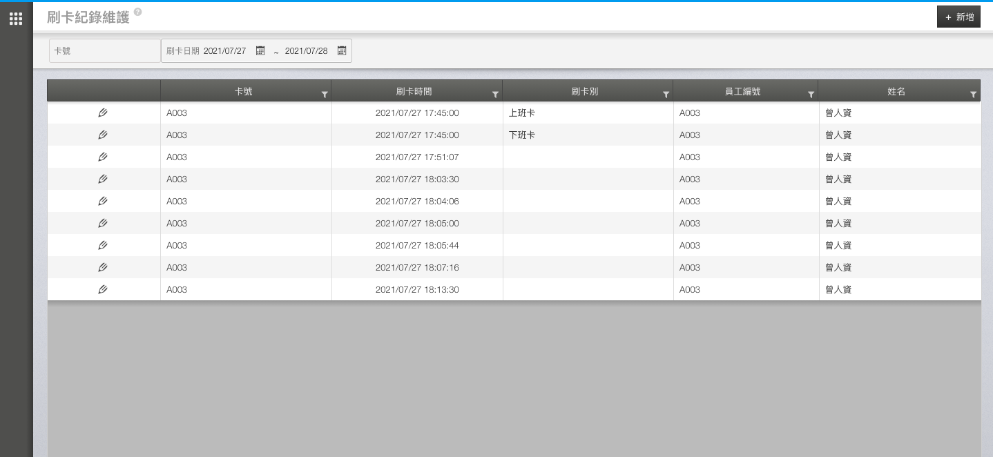993x457 pixels.
Task: Edit the record swiped at 17:51:07
Action: point(103,157)
